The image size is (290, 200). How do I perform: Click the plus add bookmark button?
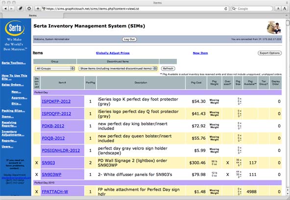(x=38, y=8)
